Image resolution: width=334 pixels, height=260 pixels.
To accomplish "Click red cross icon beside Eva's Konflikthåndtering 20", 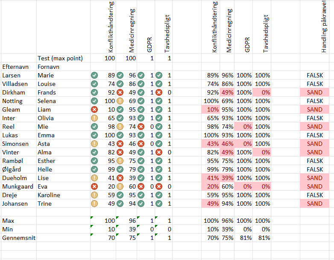I will pos(94,186).
